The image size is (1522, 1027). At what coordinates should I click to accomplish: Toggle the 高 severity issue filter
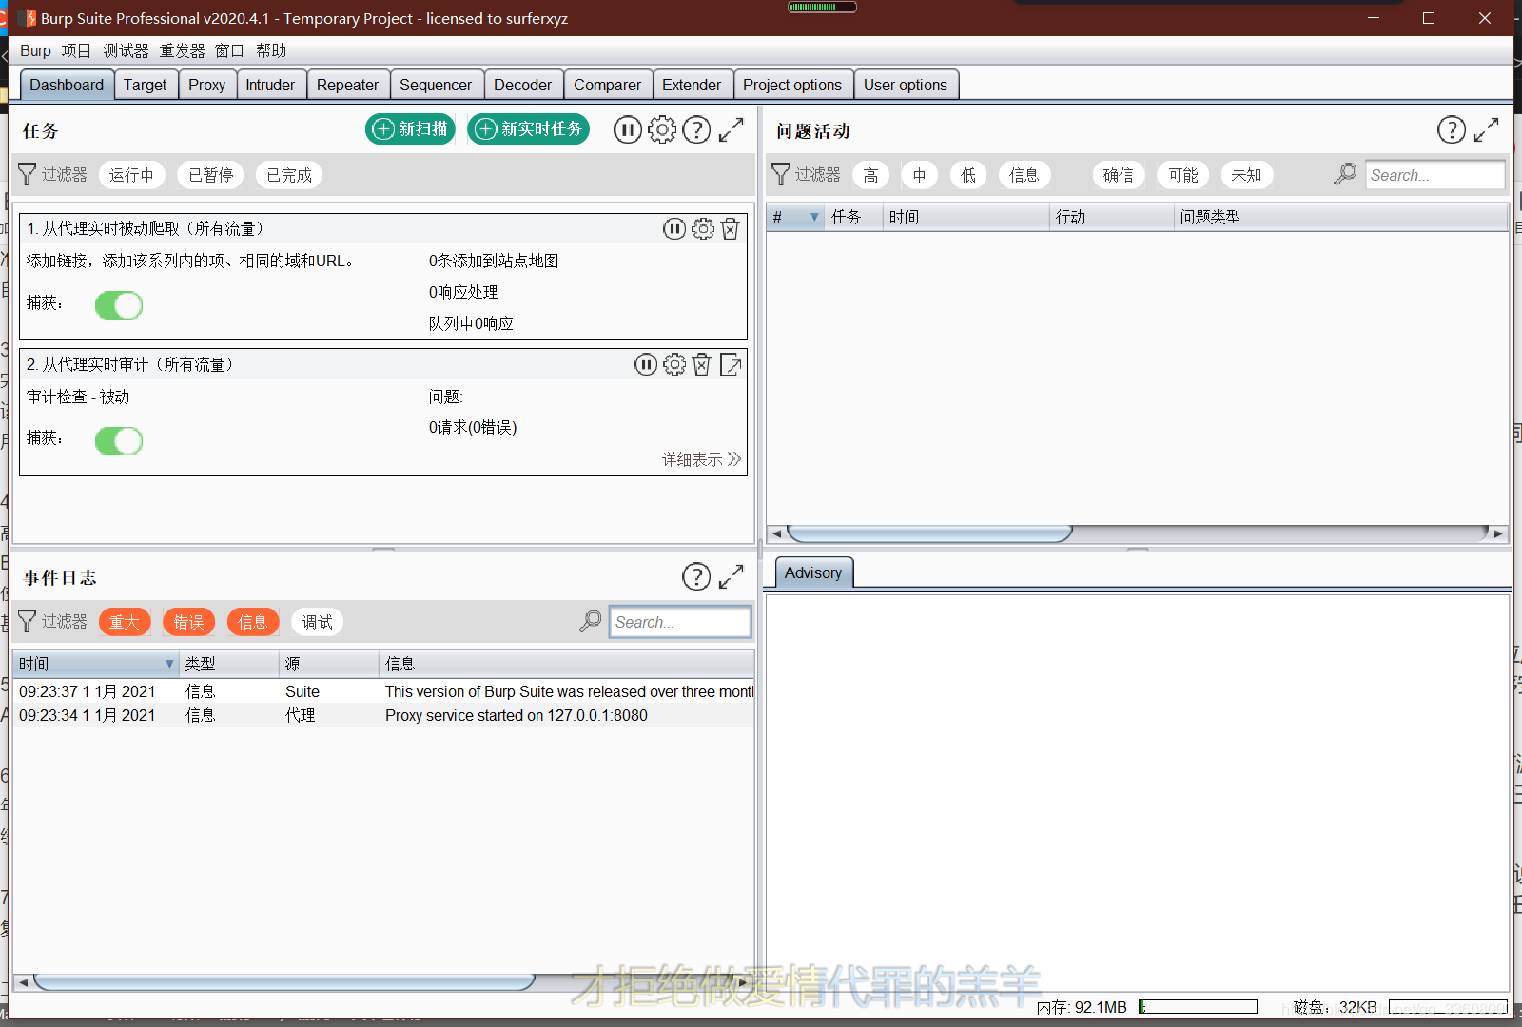point(870,175)
